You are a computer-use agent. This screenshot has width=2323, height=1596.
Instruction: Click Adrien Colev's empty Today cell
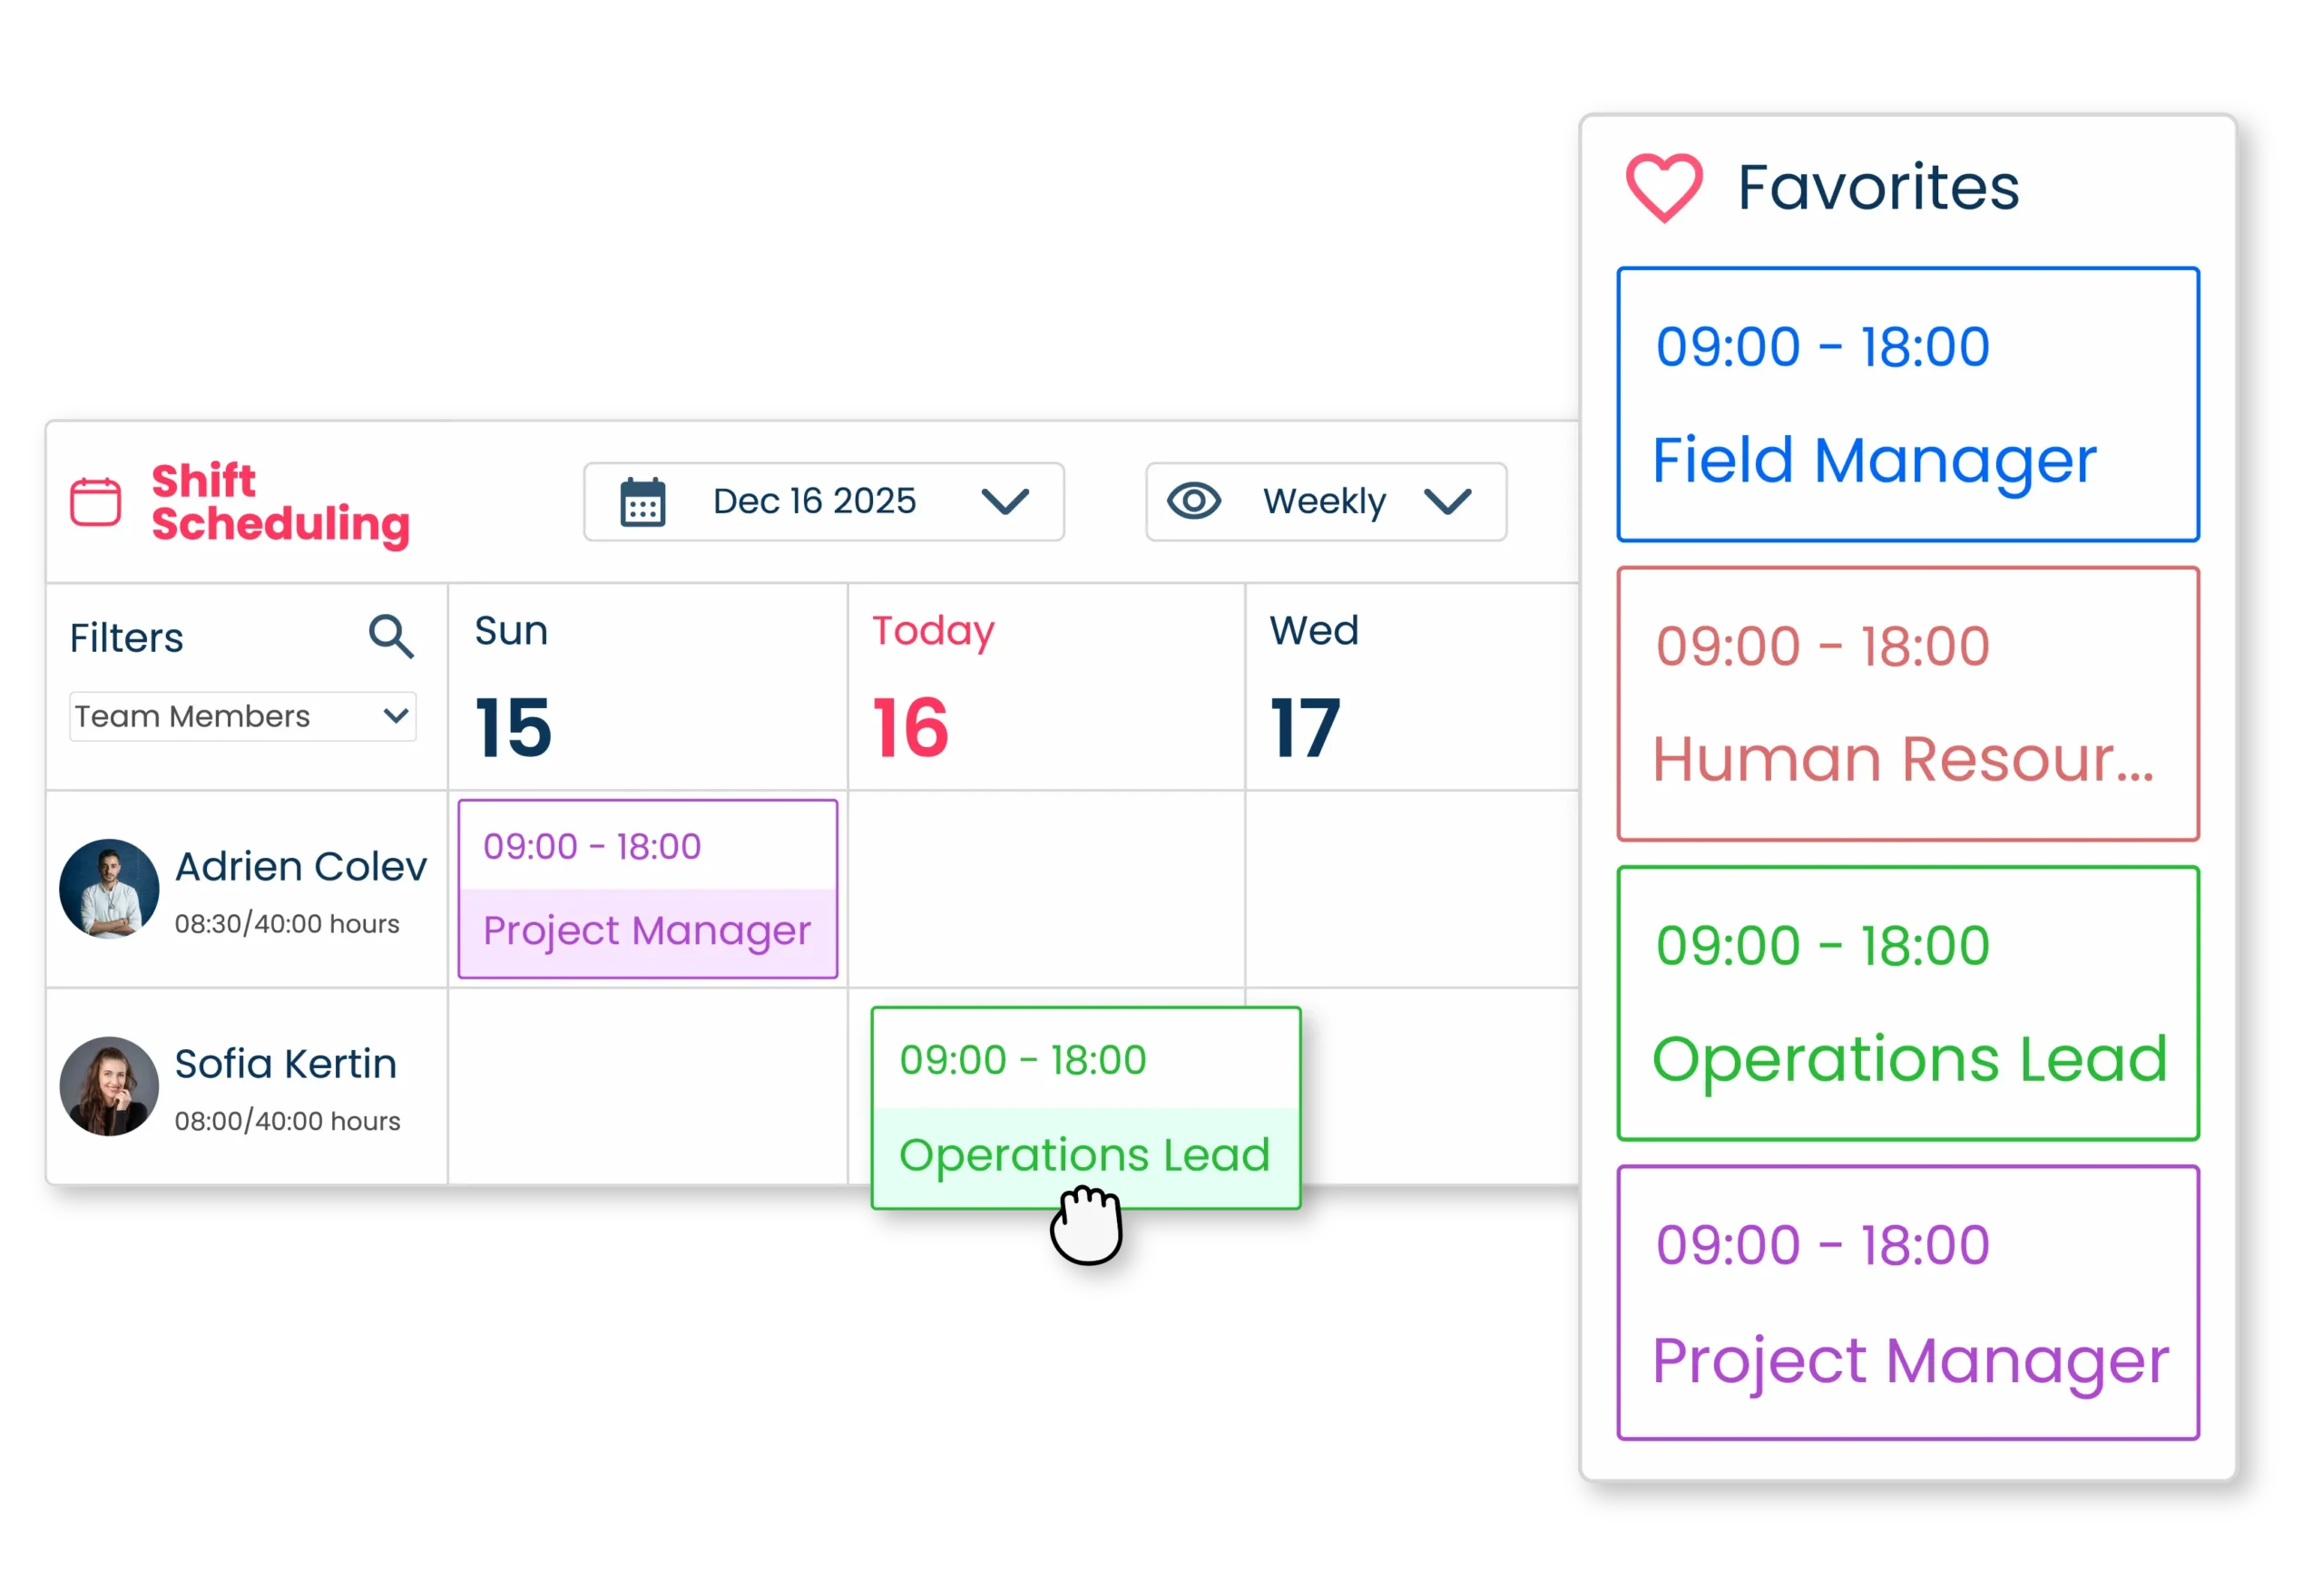[x=1045, y=889]
